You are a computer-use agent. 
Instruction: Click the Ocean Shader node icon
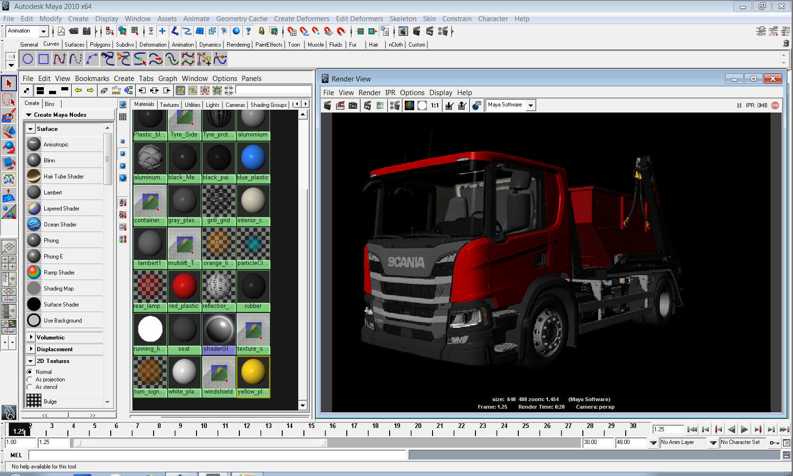click(34, 224)
